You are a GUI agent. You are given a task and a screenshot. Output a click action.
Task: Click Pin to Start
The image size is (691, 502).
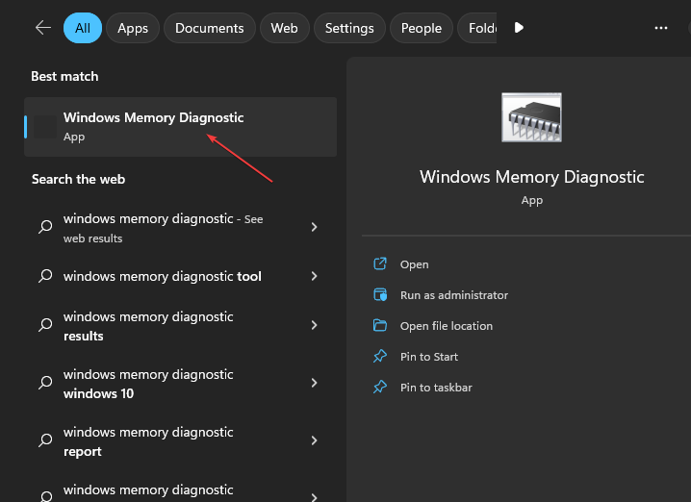click(429, 357)
